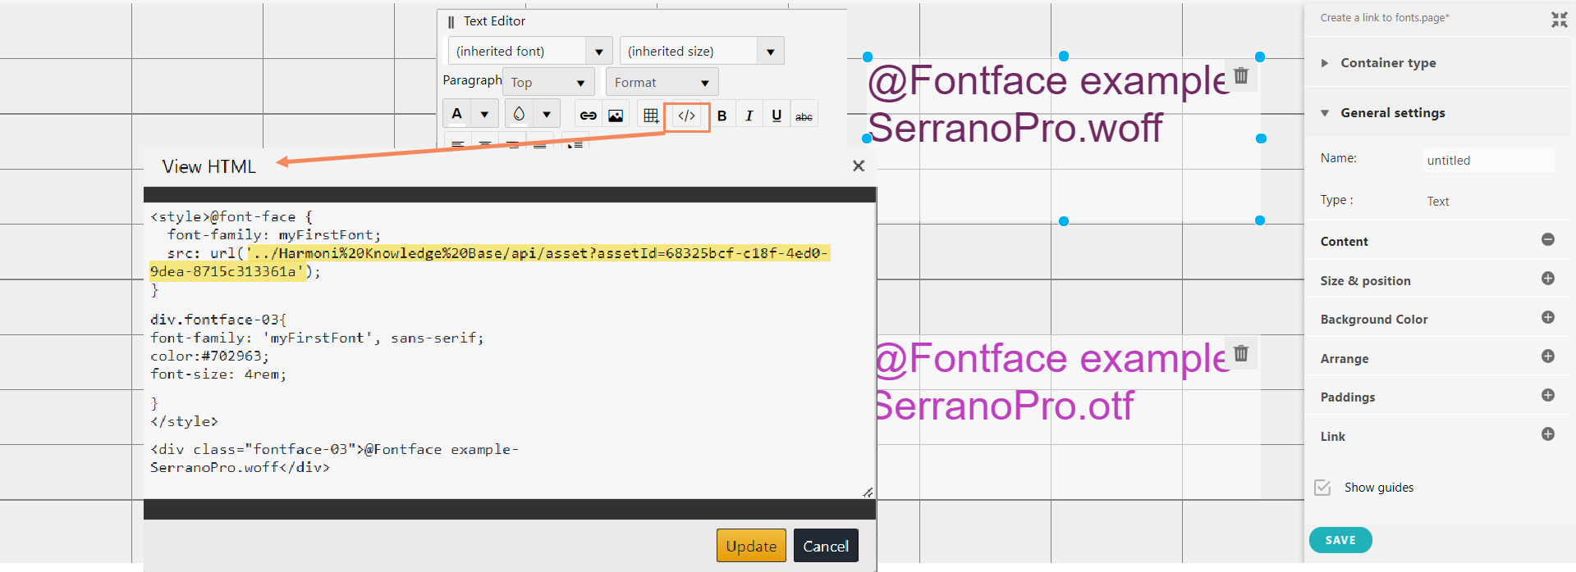Open the View HTML source code tool

pyautogui.click(x=687, y=116)
